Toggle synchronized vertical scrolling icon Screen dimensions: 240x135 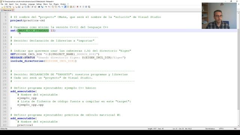(x=52, y=7)
